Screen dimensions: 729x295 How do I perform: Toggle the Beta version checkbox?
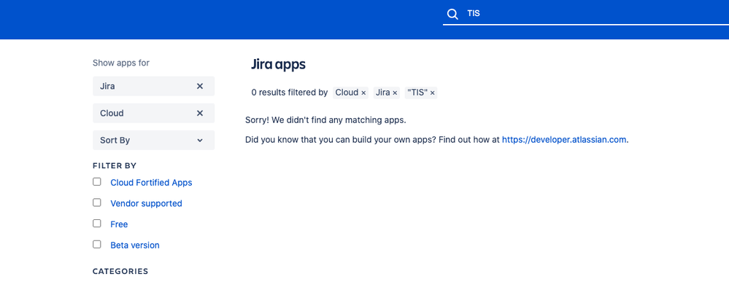[97, 245]
